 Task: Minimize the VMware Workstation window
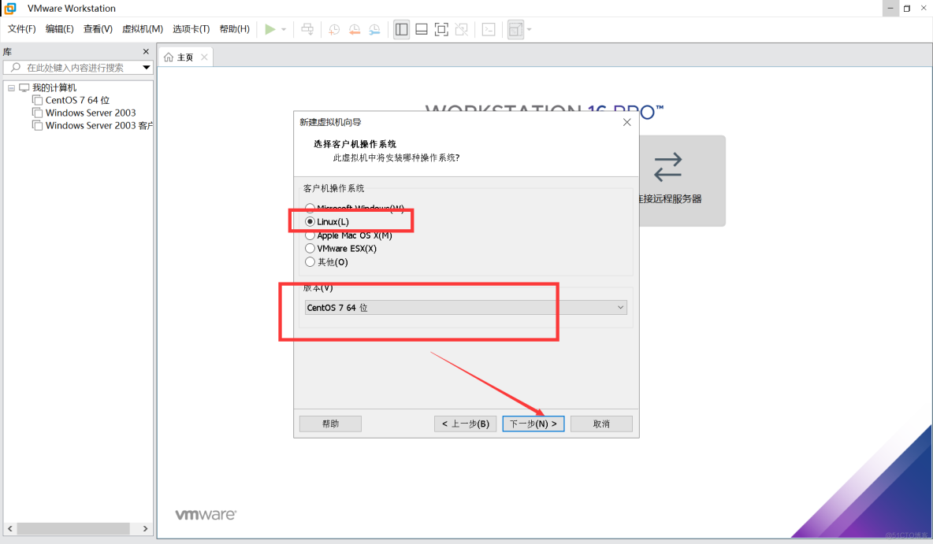tap(890, 9)
